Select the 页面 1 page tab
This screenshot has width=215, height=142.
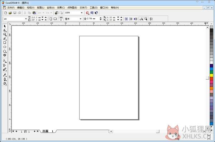click(x=48, y=131)
